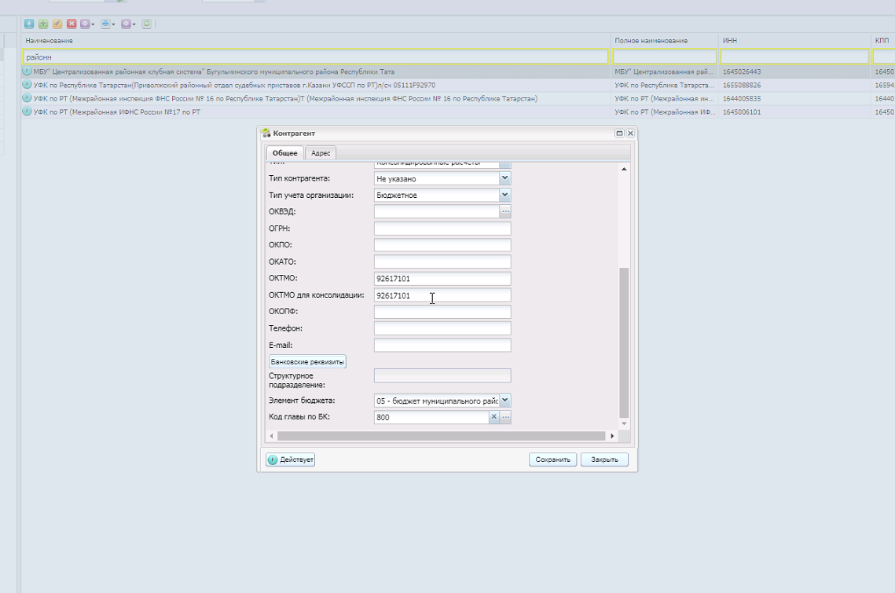Click the first purple gear toolbar icon

point(85,24)
